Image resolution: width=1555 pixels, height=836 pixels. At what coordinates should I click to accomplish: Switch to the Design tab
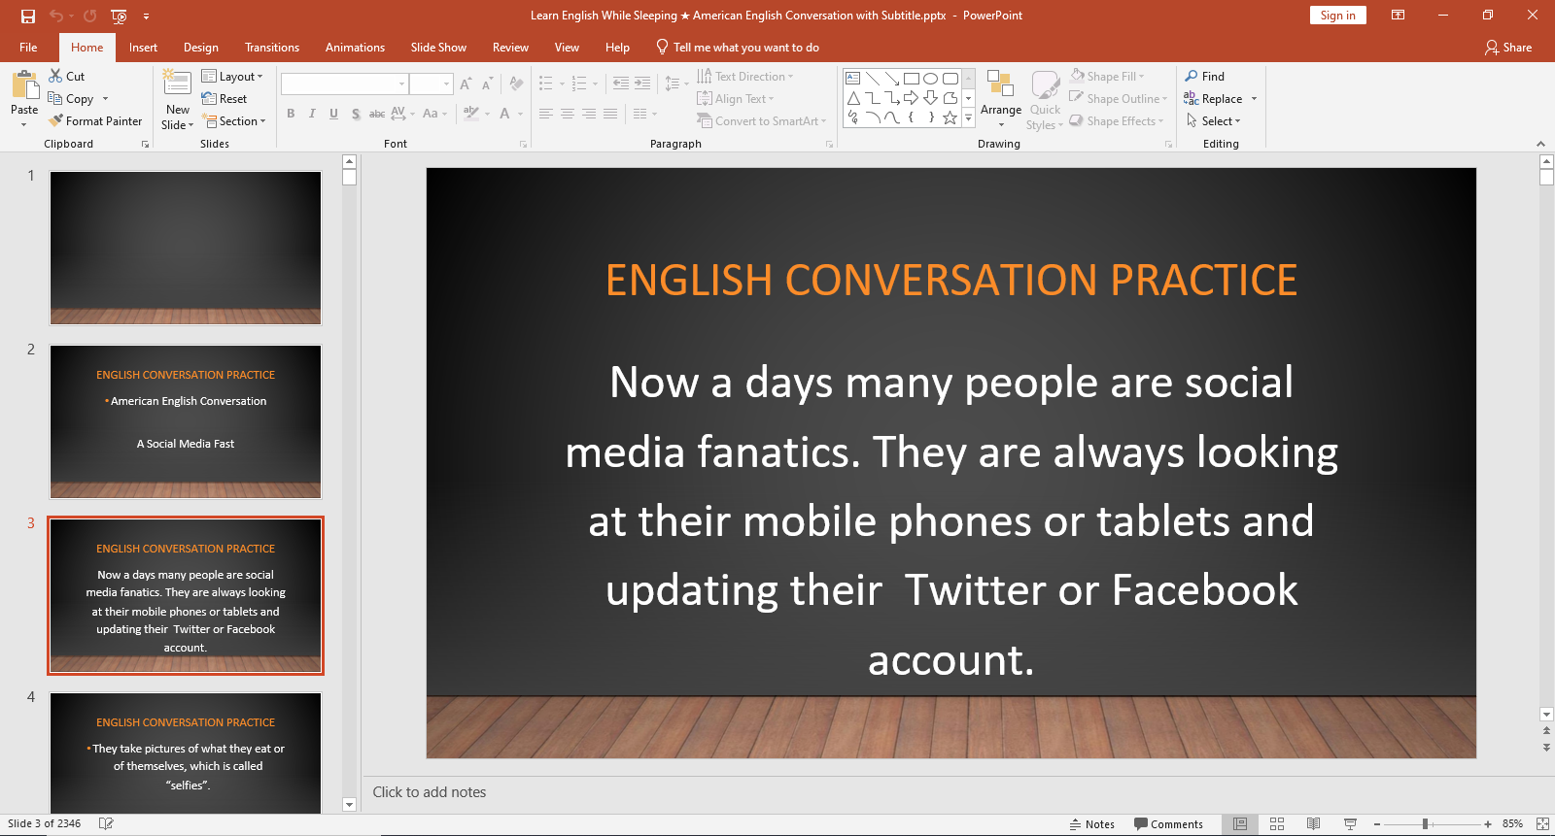(201, 47)
